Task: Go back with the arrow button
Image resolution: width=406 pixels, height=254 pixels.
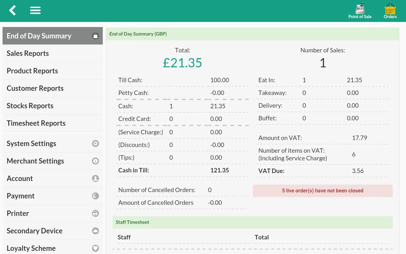Action: 12,10
